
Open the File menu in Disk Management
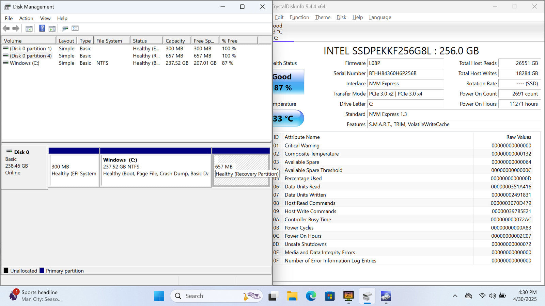[x=9, y=18]
